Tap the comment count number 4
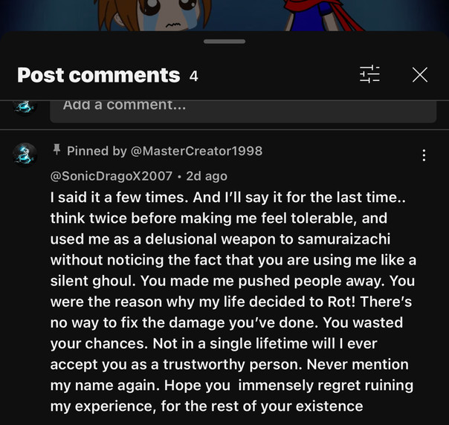449x425 pixels. pyautogui.click(x=194, y=76)
